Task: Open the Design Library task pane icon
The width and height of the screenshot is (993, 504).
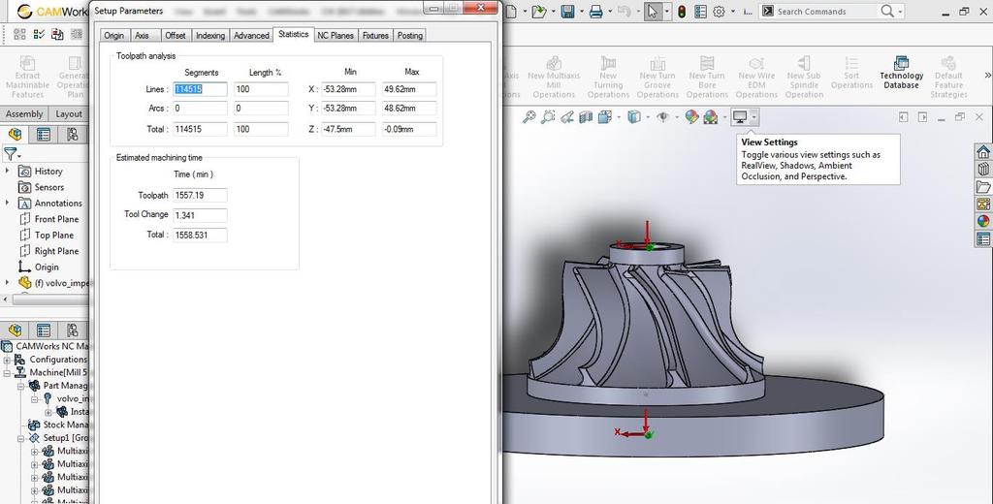Action: click(983, 169)
